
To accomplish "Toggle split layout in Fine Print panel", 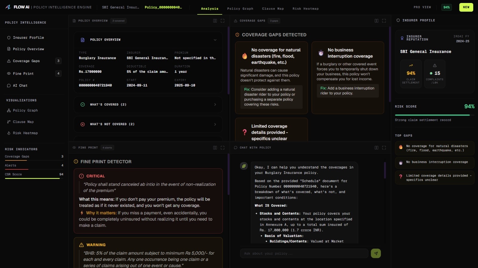I will (215, 148).
